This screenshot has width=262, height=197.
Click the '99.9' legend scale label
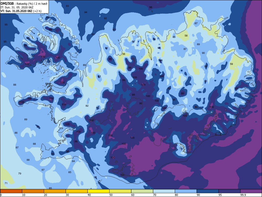coord(243,195)
